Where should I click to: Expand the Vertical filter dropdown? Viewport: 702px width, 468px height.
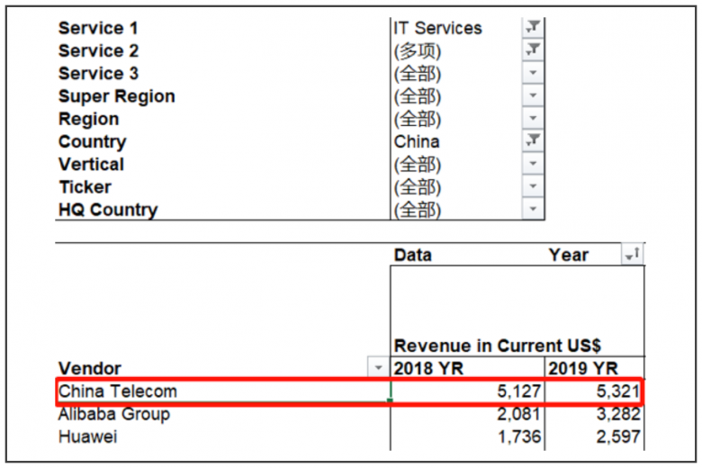pos(533,164)
